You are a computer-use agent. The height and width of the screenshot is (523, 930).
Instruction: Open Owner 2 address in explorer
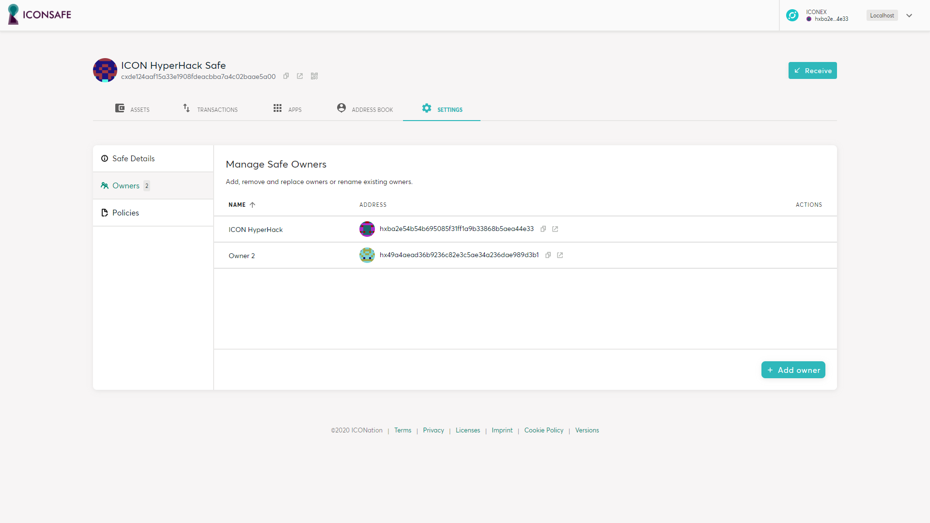pos(560,255)
